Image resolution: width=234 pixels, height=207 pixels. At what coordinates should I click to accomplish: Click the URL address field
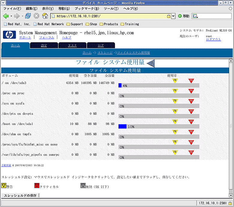(x=111, y=16)
